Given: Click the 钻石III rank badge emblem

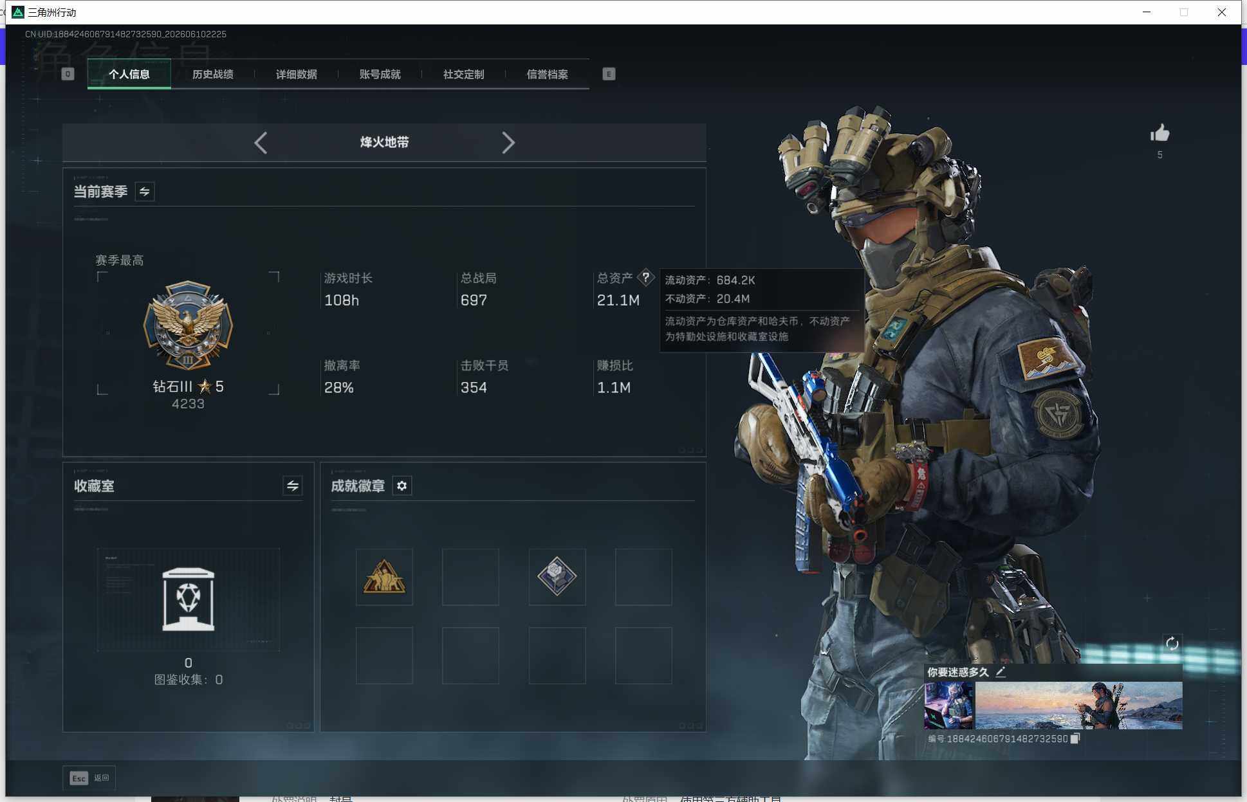Looking at the screenshot, I should point(188,325).
